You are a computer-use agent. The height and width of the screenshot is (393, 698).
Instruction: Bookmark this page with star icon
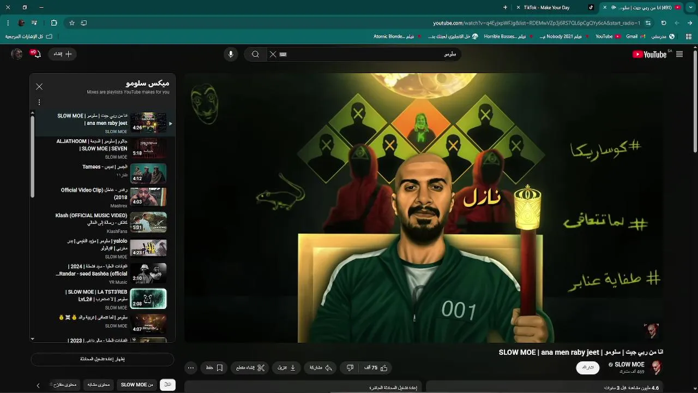point(71,23)
